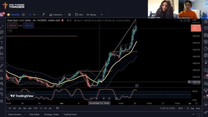Open the user profile avatar menu
The width and height of the screenshot is (208, 117).
[x=2, y=15]
